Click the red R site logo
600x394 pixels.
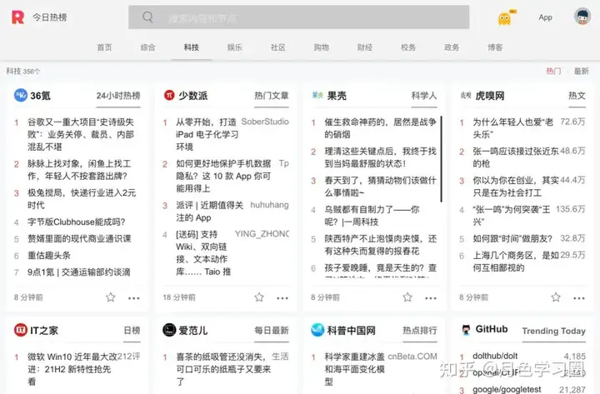[x=17, y=17]
